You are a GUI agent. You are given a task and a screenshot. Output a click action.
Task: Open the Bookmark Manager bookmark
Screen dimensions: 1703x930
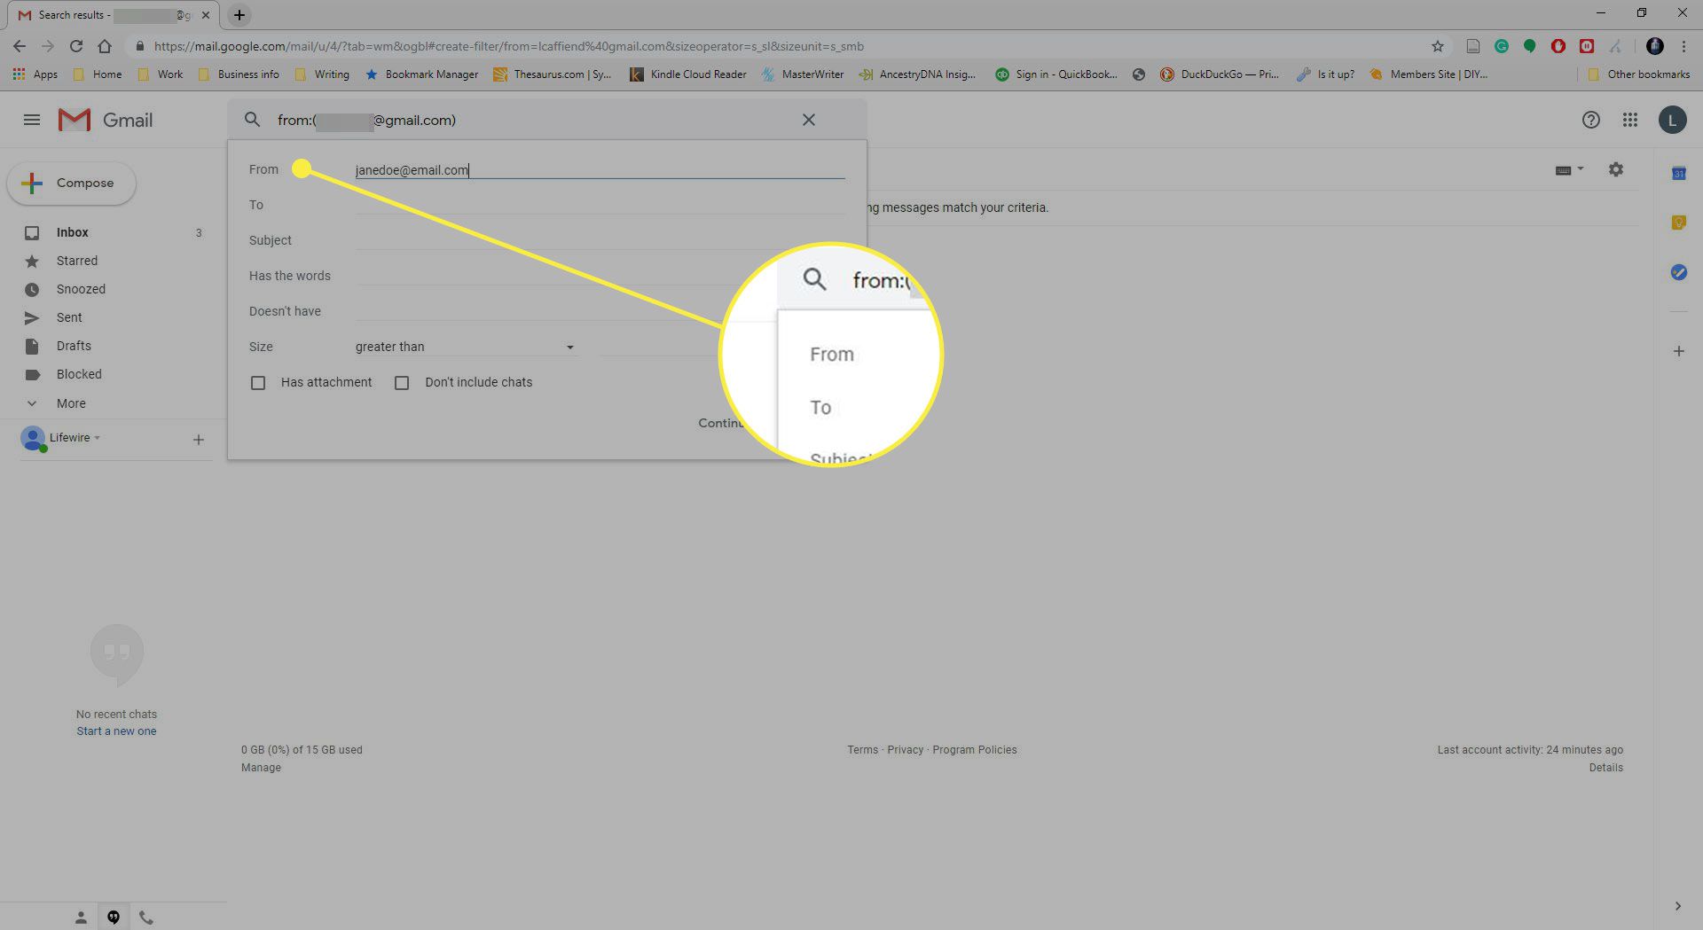pos(421,74)
